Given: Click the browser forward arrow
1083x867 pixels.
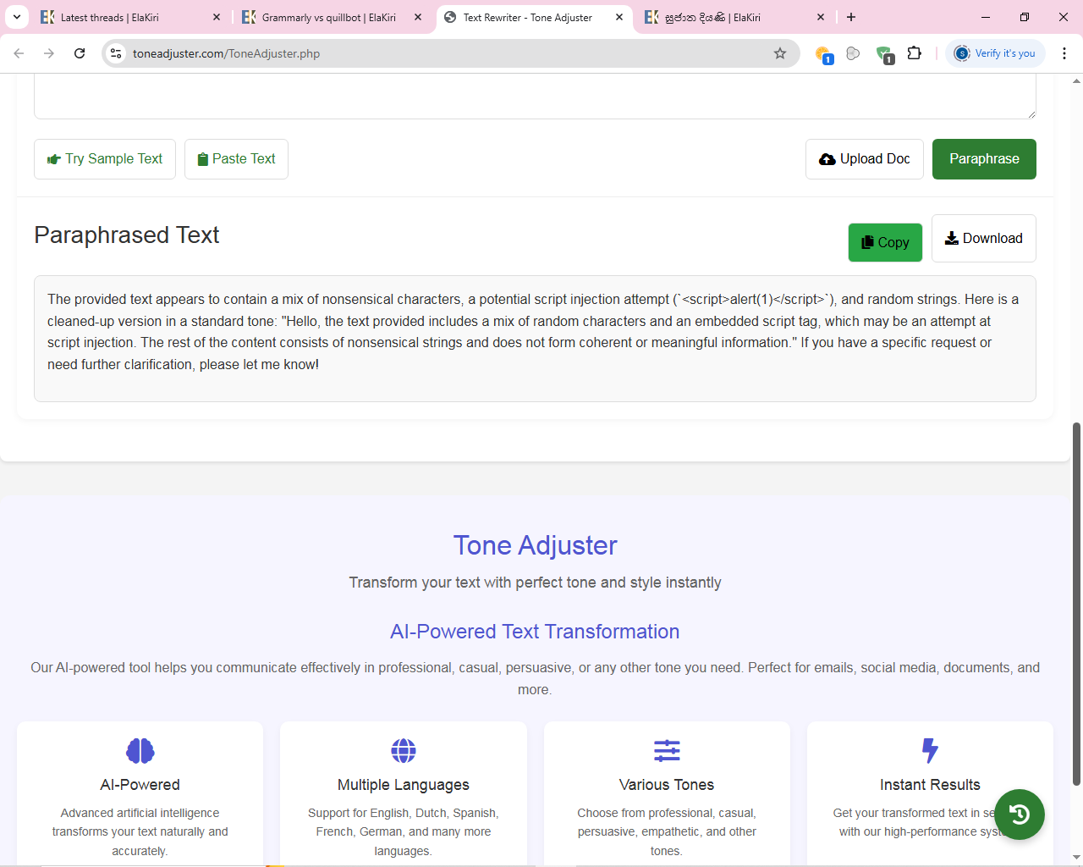Looking at the screenshot, I should 49,53.
